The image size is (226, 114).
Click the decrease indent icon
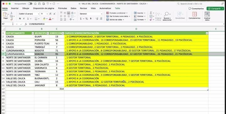(61, 19)
